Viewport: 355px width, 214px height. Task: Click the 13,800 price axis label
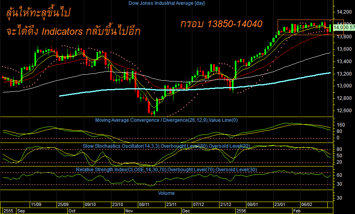point(344,36)
